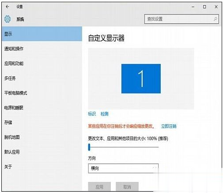The height and width of the screenshot is (193, 223).
Task: Click the 100% (推荐) scaling label
Action: (158, 139)
